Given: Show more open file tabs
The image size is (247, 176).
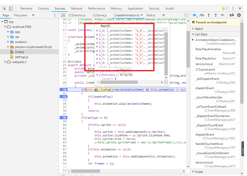Looking at the screenshot, I should point(163,15).
